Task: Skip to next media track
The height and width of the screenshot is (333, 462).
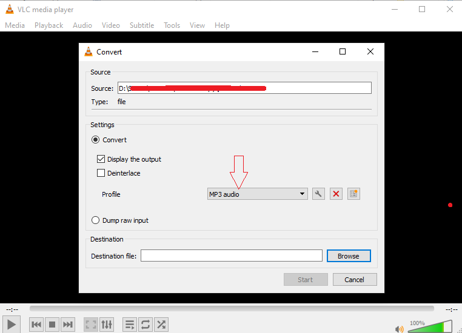Action: pos(68,325)
